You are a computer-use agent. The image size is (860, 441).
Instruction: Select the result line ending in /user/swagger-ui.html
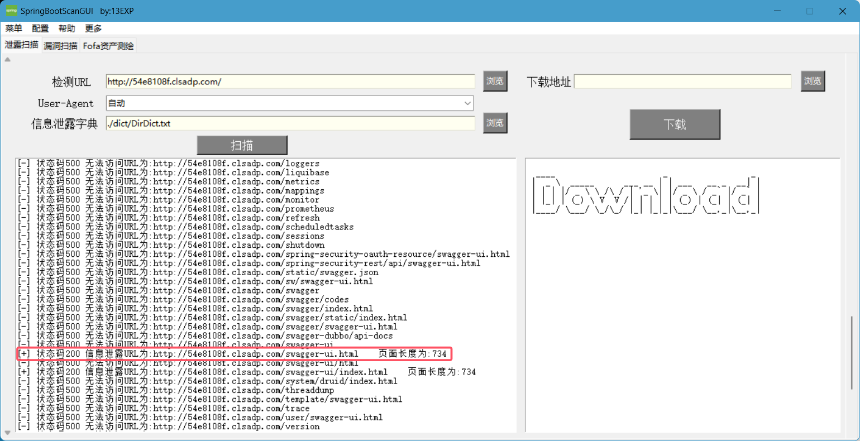point(200,418)
